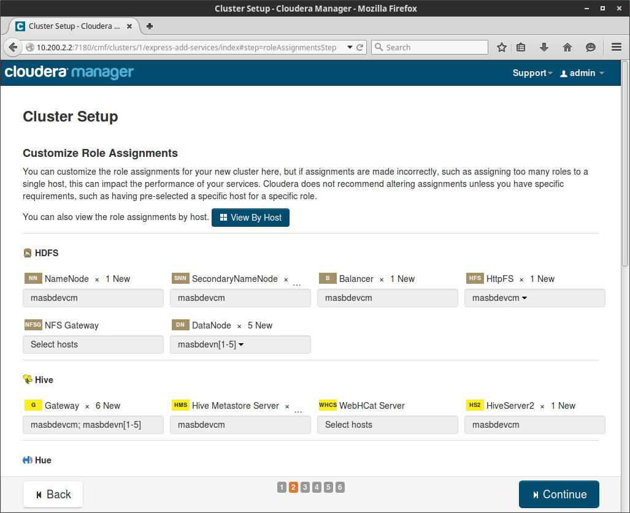The height and width of the screenshot is (513, 630).
Task: Click the site identity globe icon
Action: 29,47
